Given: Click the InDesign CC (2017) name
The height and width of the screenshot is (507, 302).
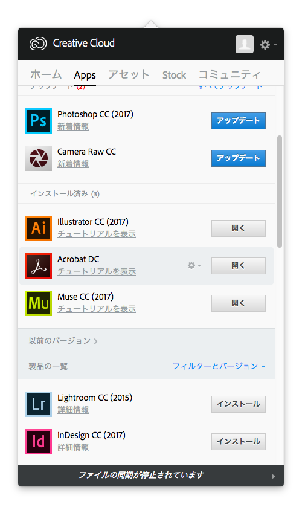Looking at the screenshot, I should pyautogui.click(x=91, y=435).
